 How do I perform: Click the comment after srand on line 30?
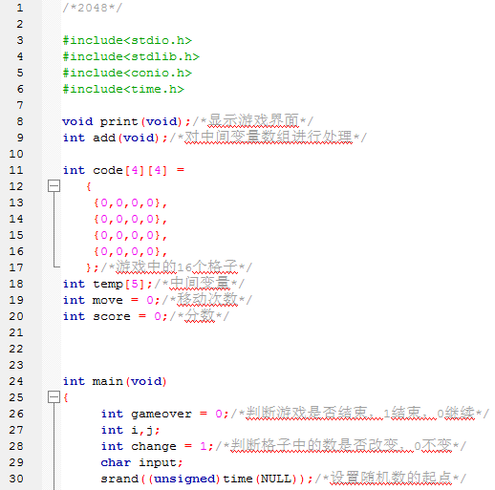tap(391, 479)
